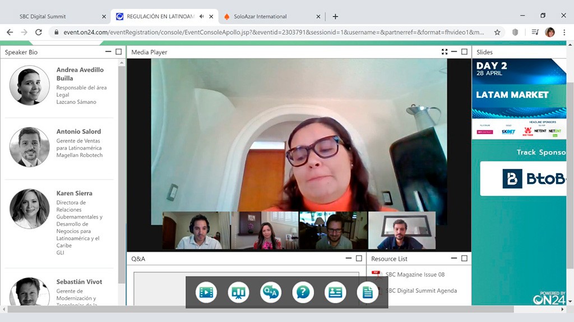Open the Media Player widget in dock
Screen dimensions: 574x322
(x=207, y=292)
